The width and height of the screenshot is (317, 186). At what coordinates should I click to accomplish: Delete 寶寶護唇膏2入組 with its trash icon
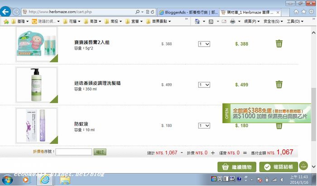click(279, 43)
